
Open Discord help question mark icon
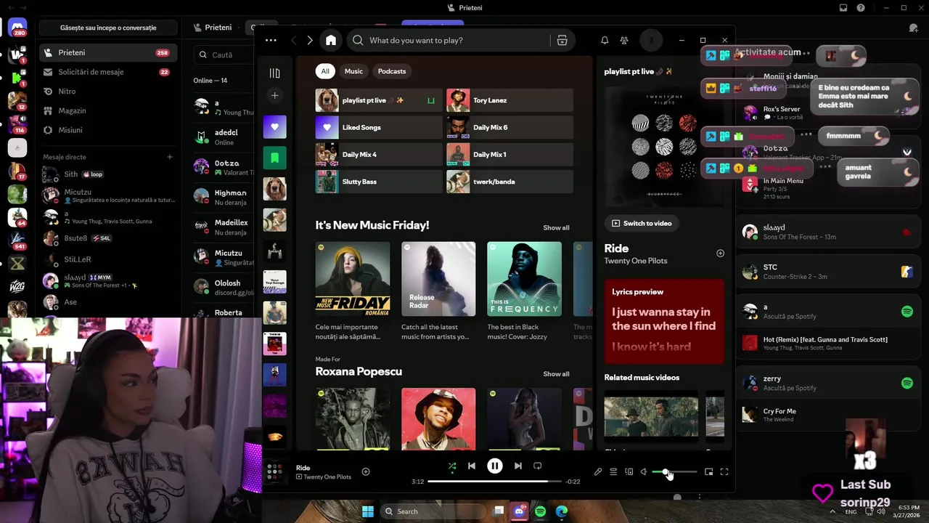tap(861, 8)
